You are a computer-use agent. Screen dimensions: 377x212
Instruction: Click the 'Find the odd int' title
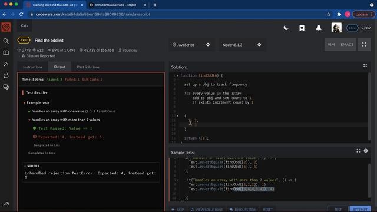coord(49,41)
